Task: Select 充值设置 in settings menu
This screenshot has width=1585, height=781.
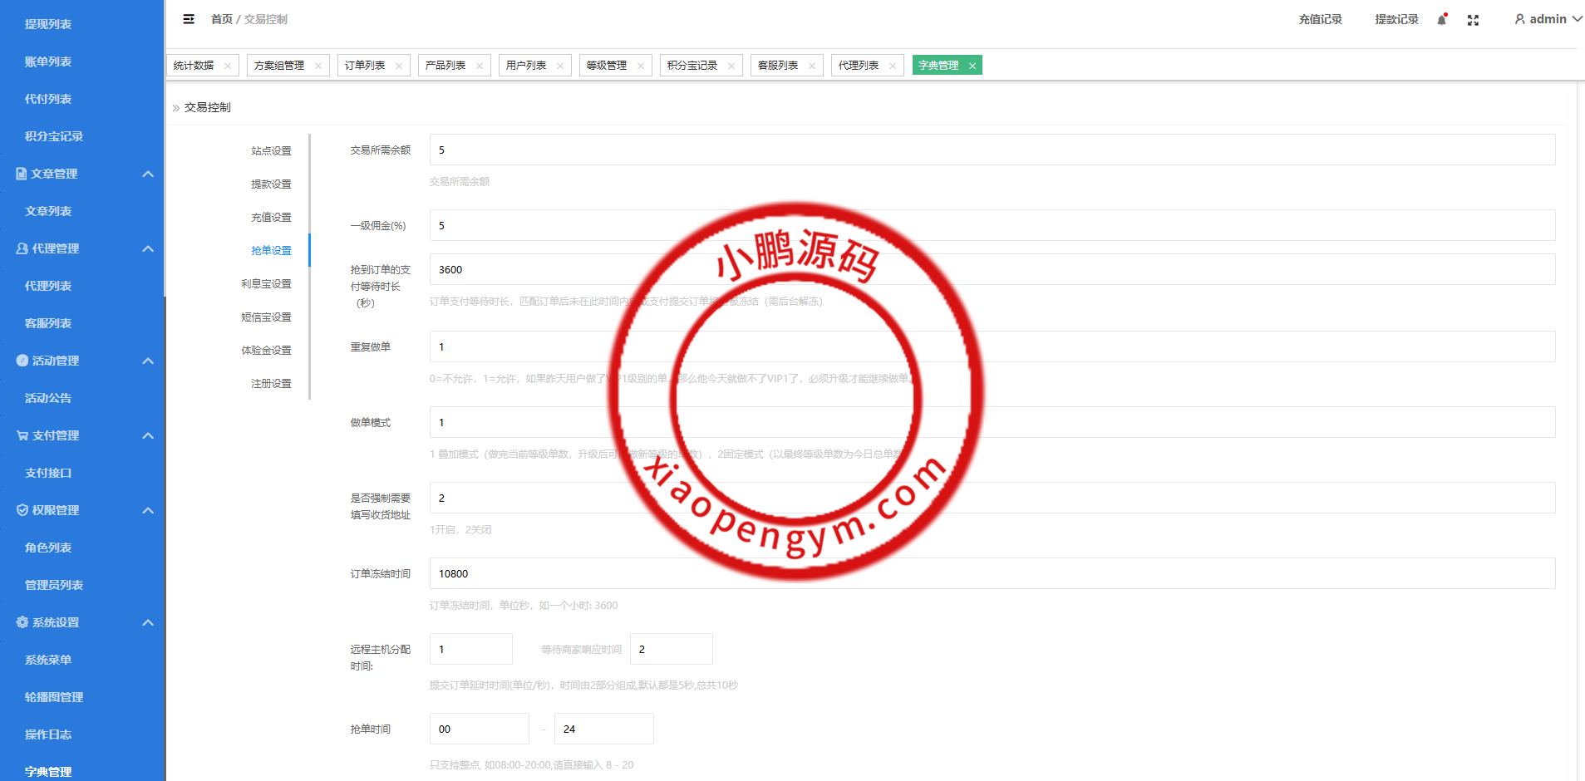Action: pos(271,217)
